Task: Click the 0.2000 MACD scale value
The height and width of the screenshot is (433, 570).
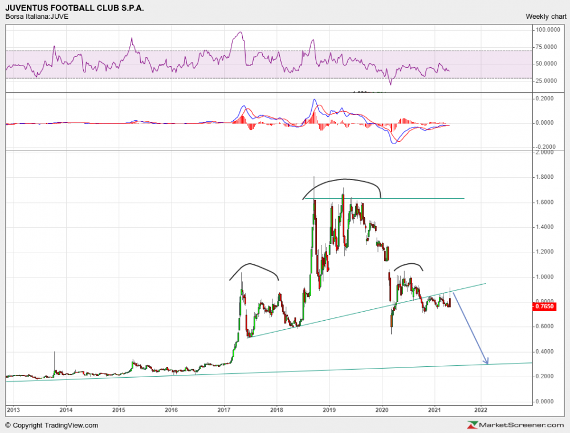Action: click(x=545, y=99)
